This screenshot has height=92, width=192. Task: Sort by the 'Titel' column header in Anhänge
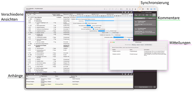click(33, 77)
